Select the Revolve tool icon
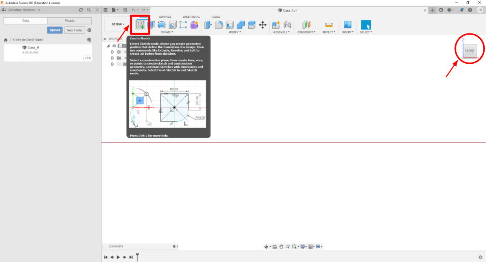The image size is (486, 262). click(x=162, y=25)
